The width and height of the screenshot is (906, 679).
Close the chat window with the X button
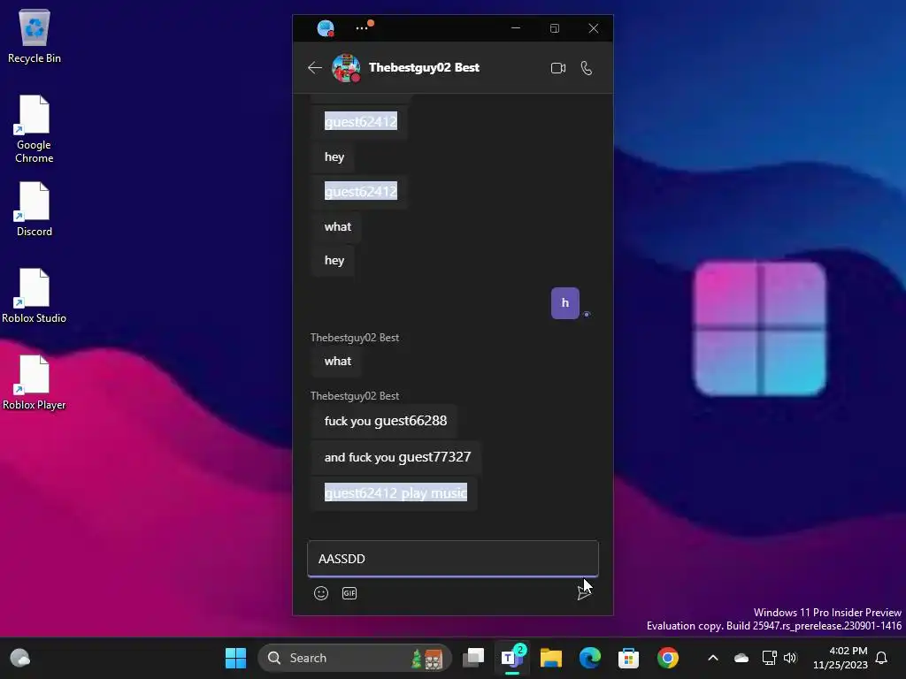click(x=594, y=27)
